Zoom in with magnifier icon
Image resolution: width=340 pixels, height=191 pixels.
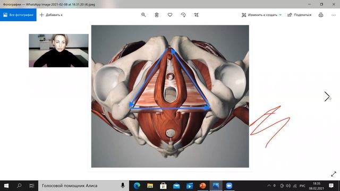[143, 15]
